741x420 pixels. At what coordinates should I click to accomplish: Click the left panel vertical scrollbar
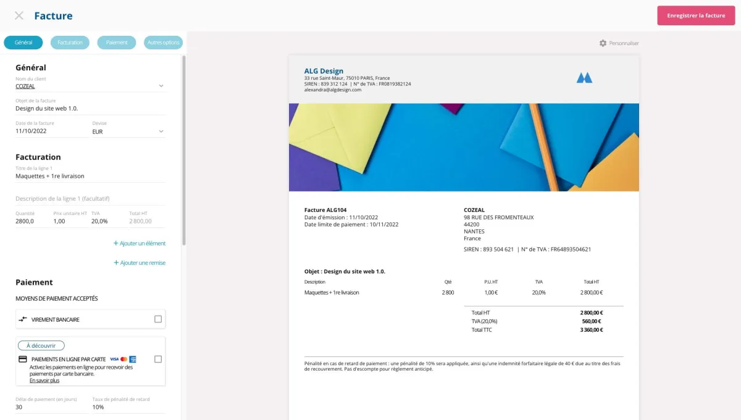coord(184,151)
